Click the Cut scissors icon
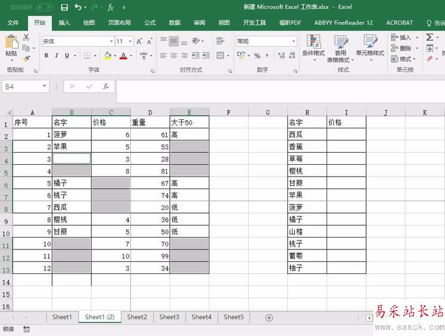445x336 pixels. click(x=26, y=38)
